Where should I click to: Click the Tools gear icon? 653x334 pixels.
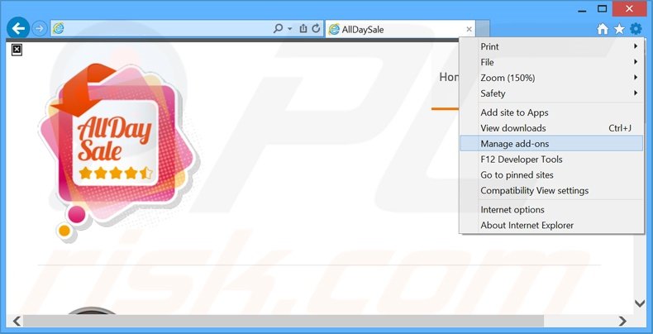[x=636, y=29]
